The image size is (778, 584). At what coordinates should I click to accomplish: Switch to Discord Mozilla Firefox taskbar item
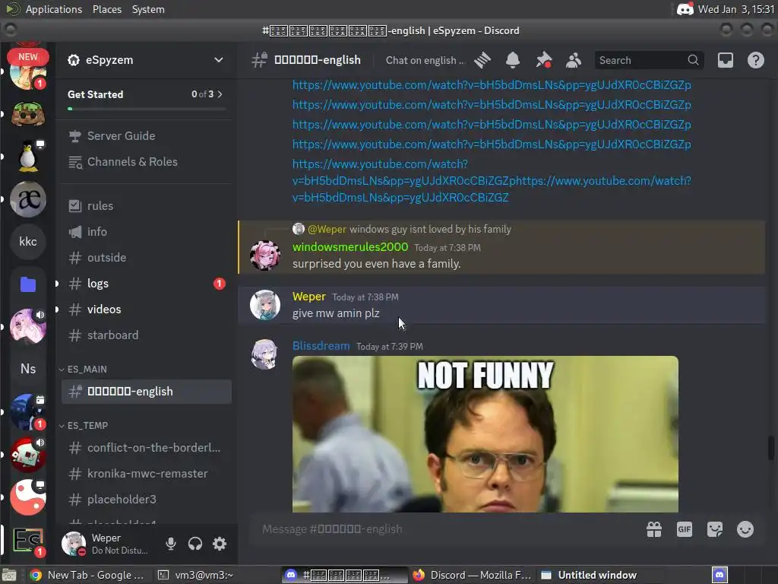471,575
